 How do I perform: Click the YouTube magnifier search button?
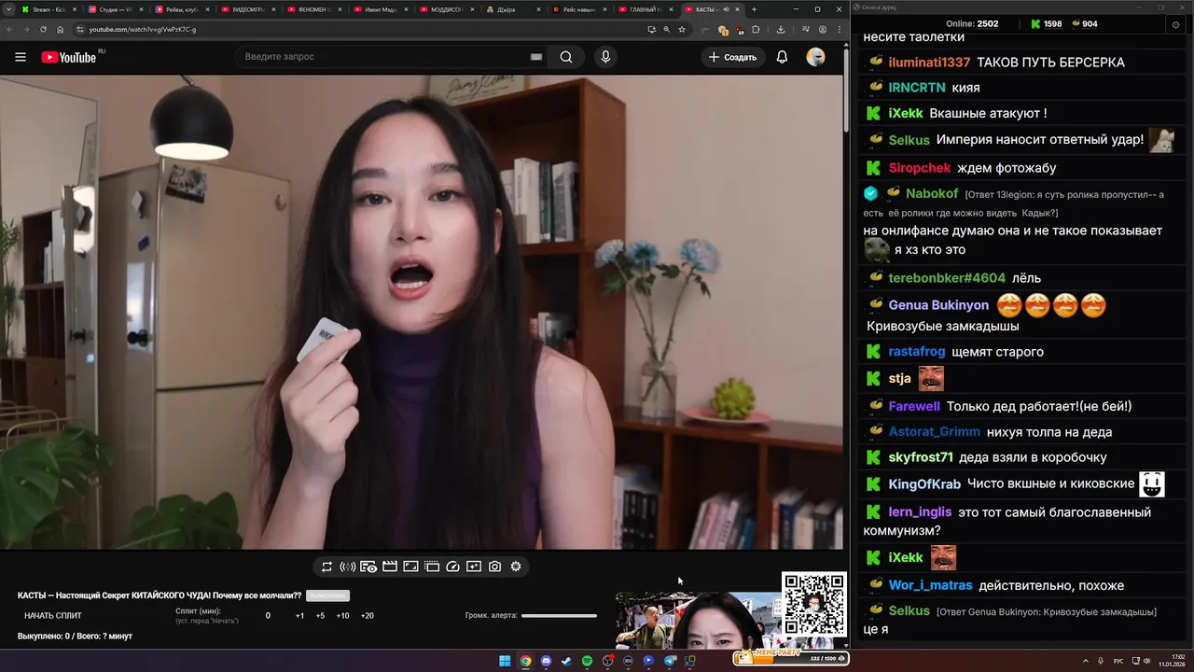coord(566,57)
